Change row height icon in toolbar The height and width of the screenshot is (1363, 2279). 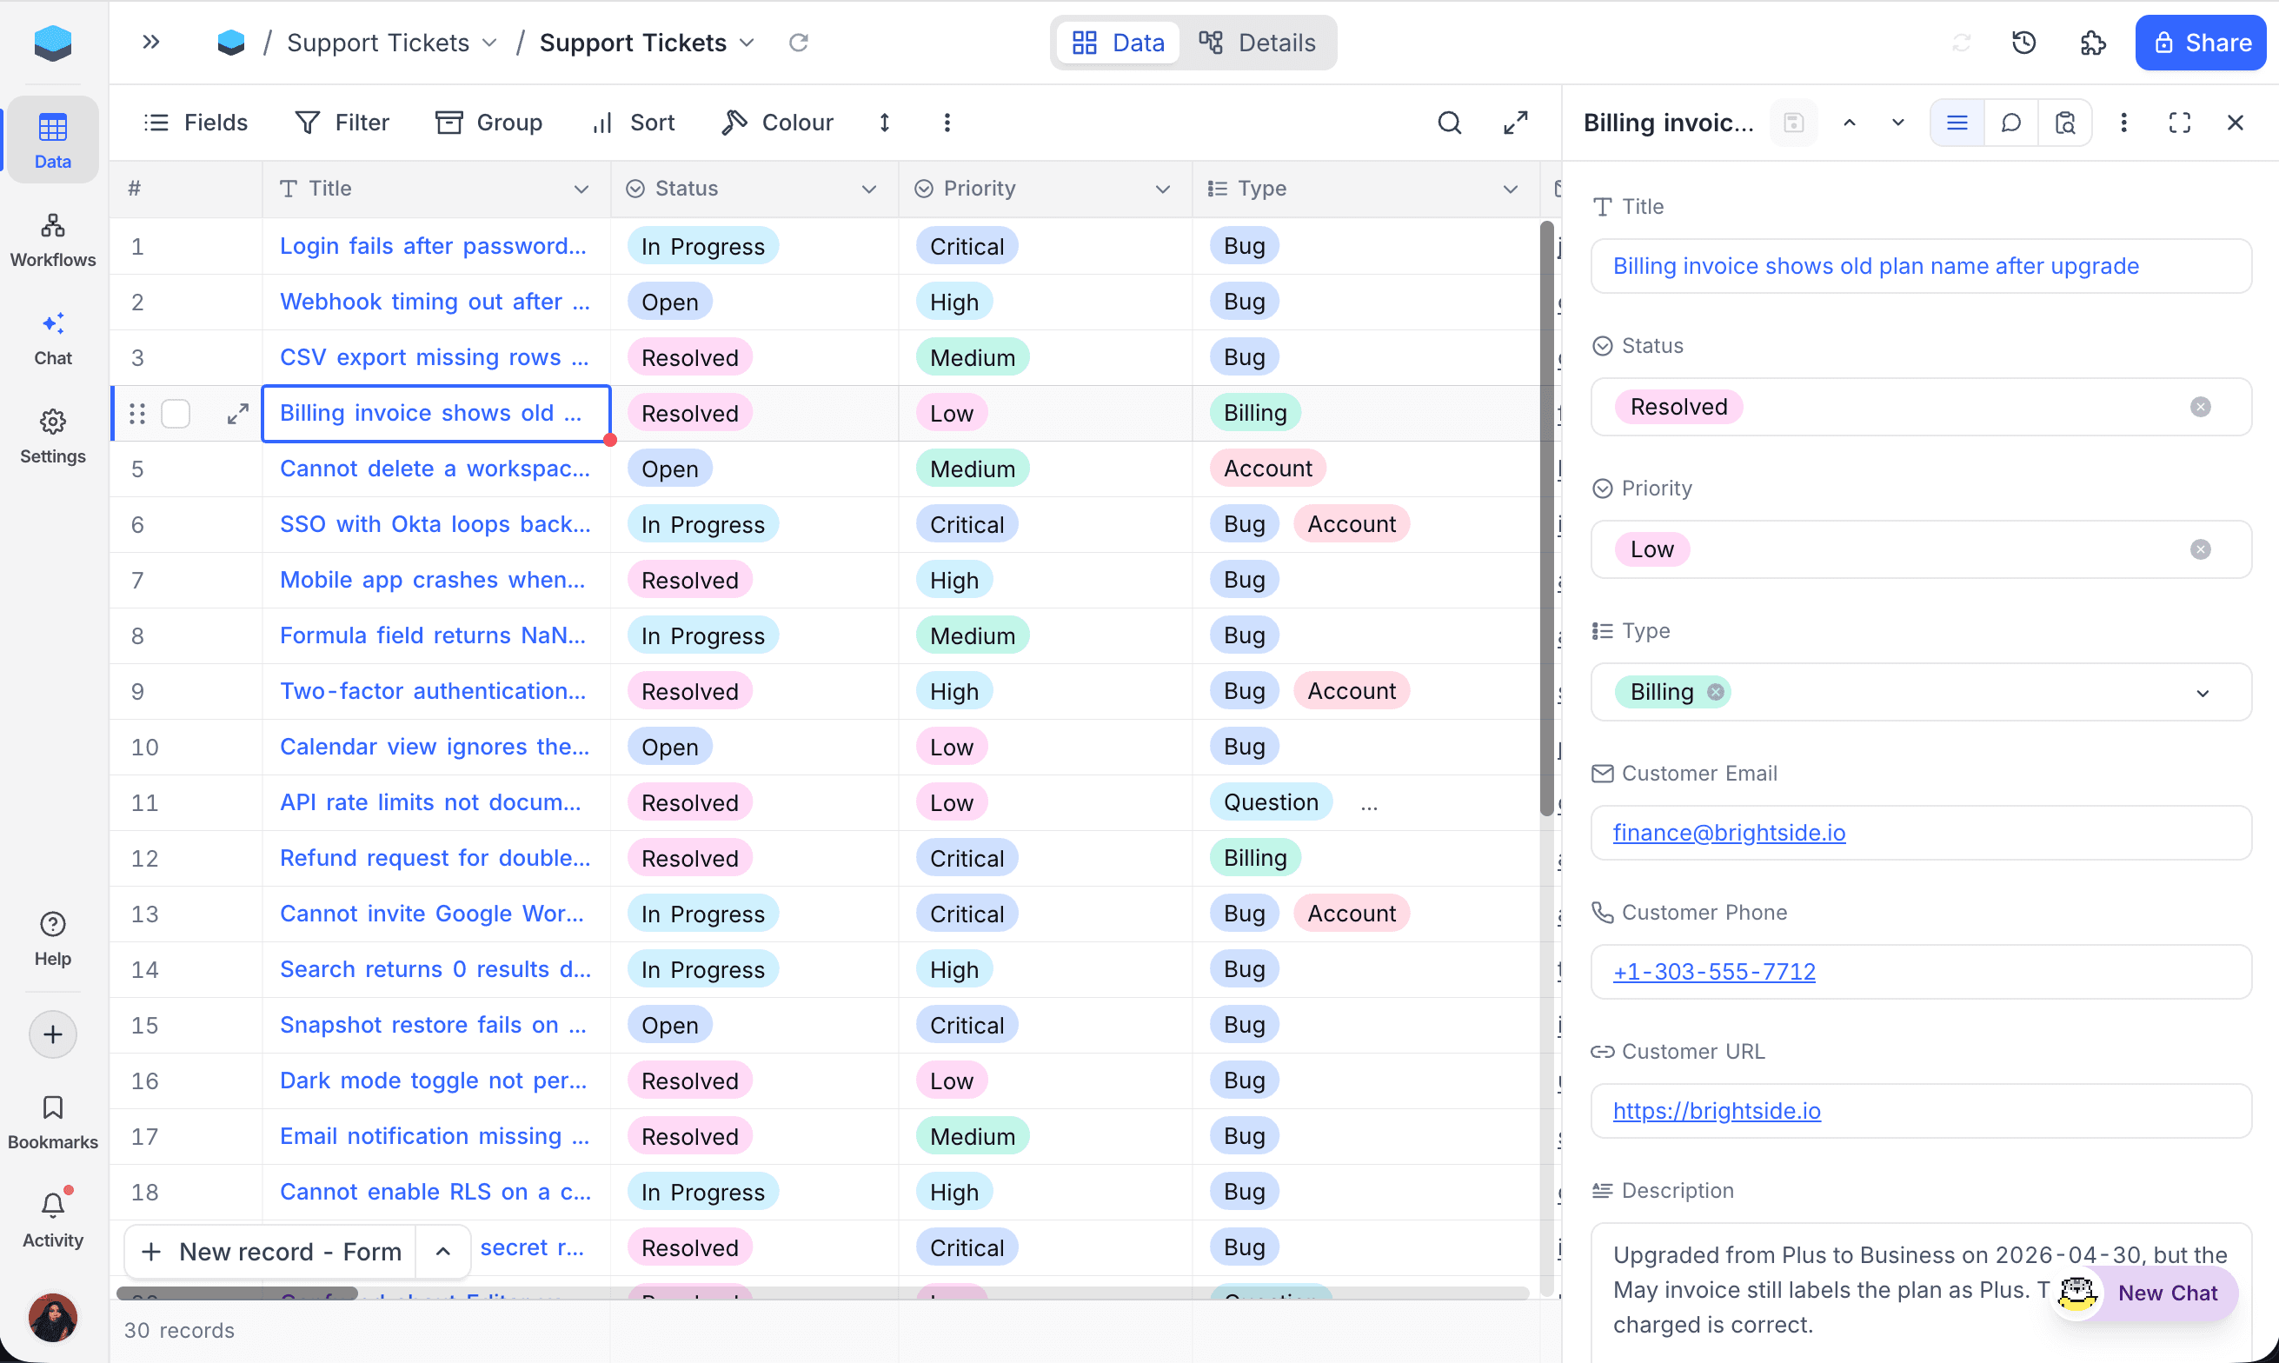[884, 123]
